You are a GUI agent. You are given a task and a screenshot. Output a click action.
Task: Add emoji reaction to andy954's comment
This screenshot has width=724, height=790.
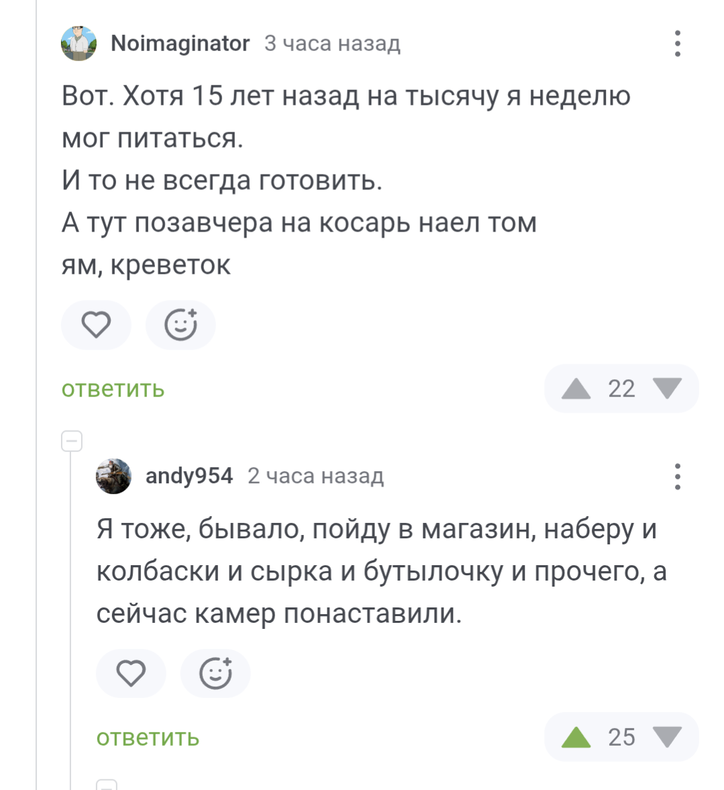[215, 673]
